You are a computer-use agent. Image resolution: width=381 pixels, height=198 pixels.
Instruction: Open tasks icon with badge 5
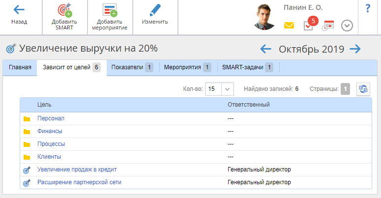tap(309, 26)
